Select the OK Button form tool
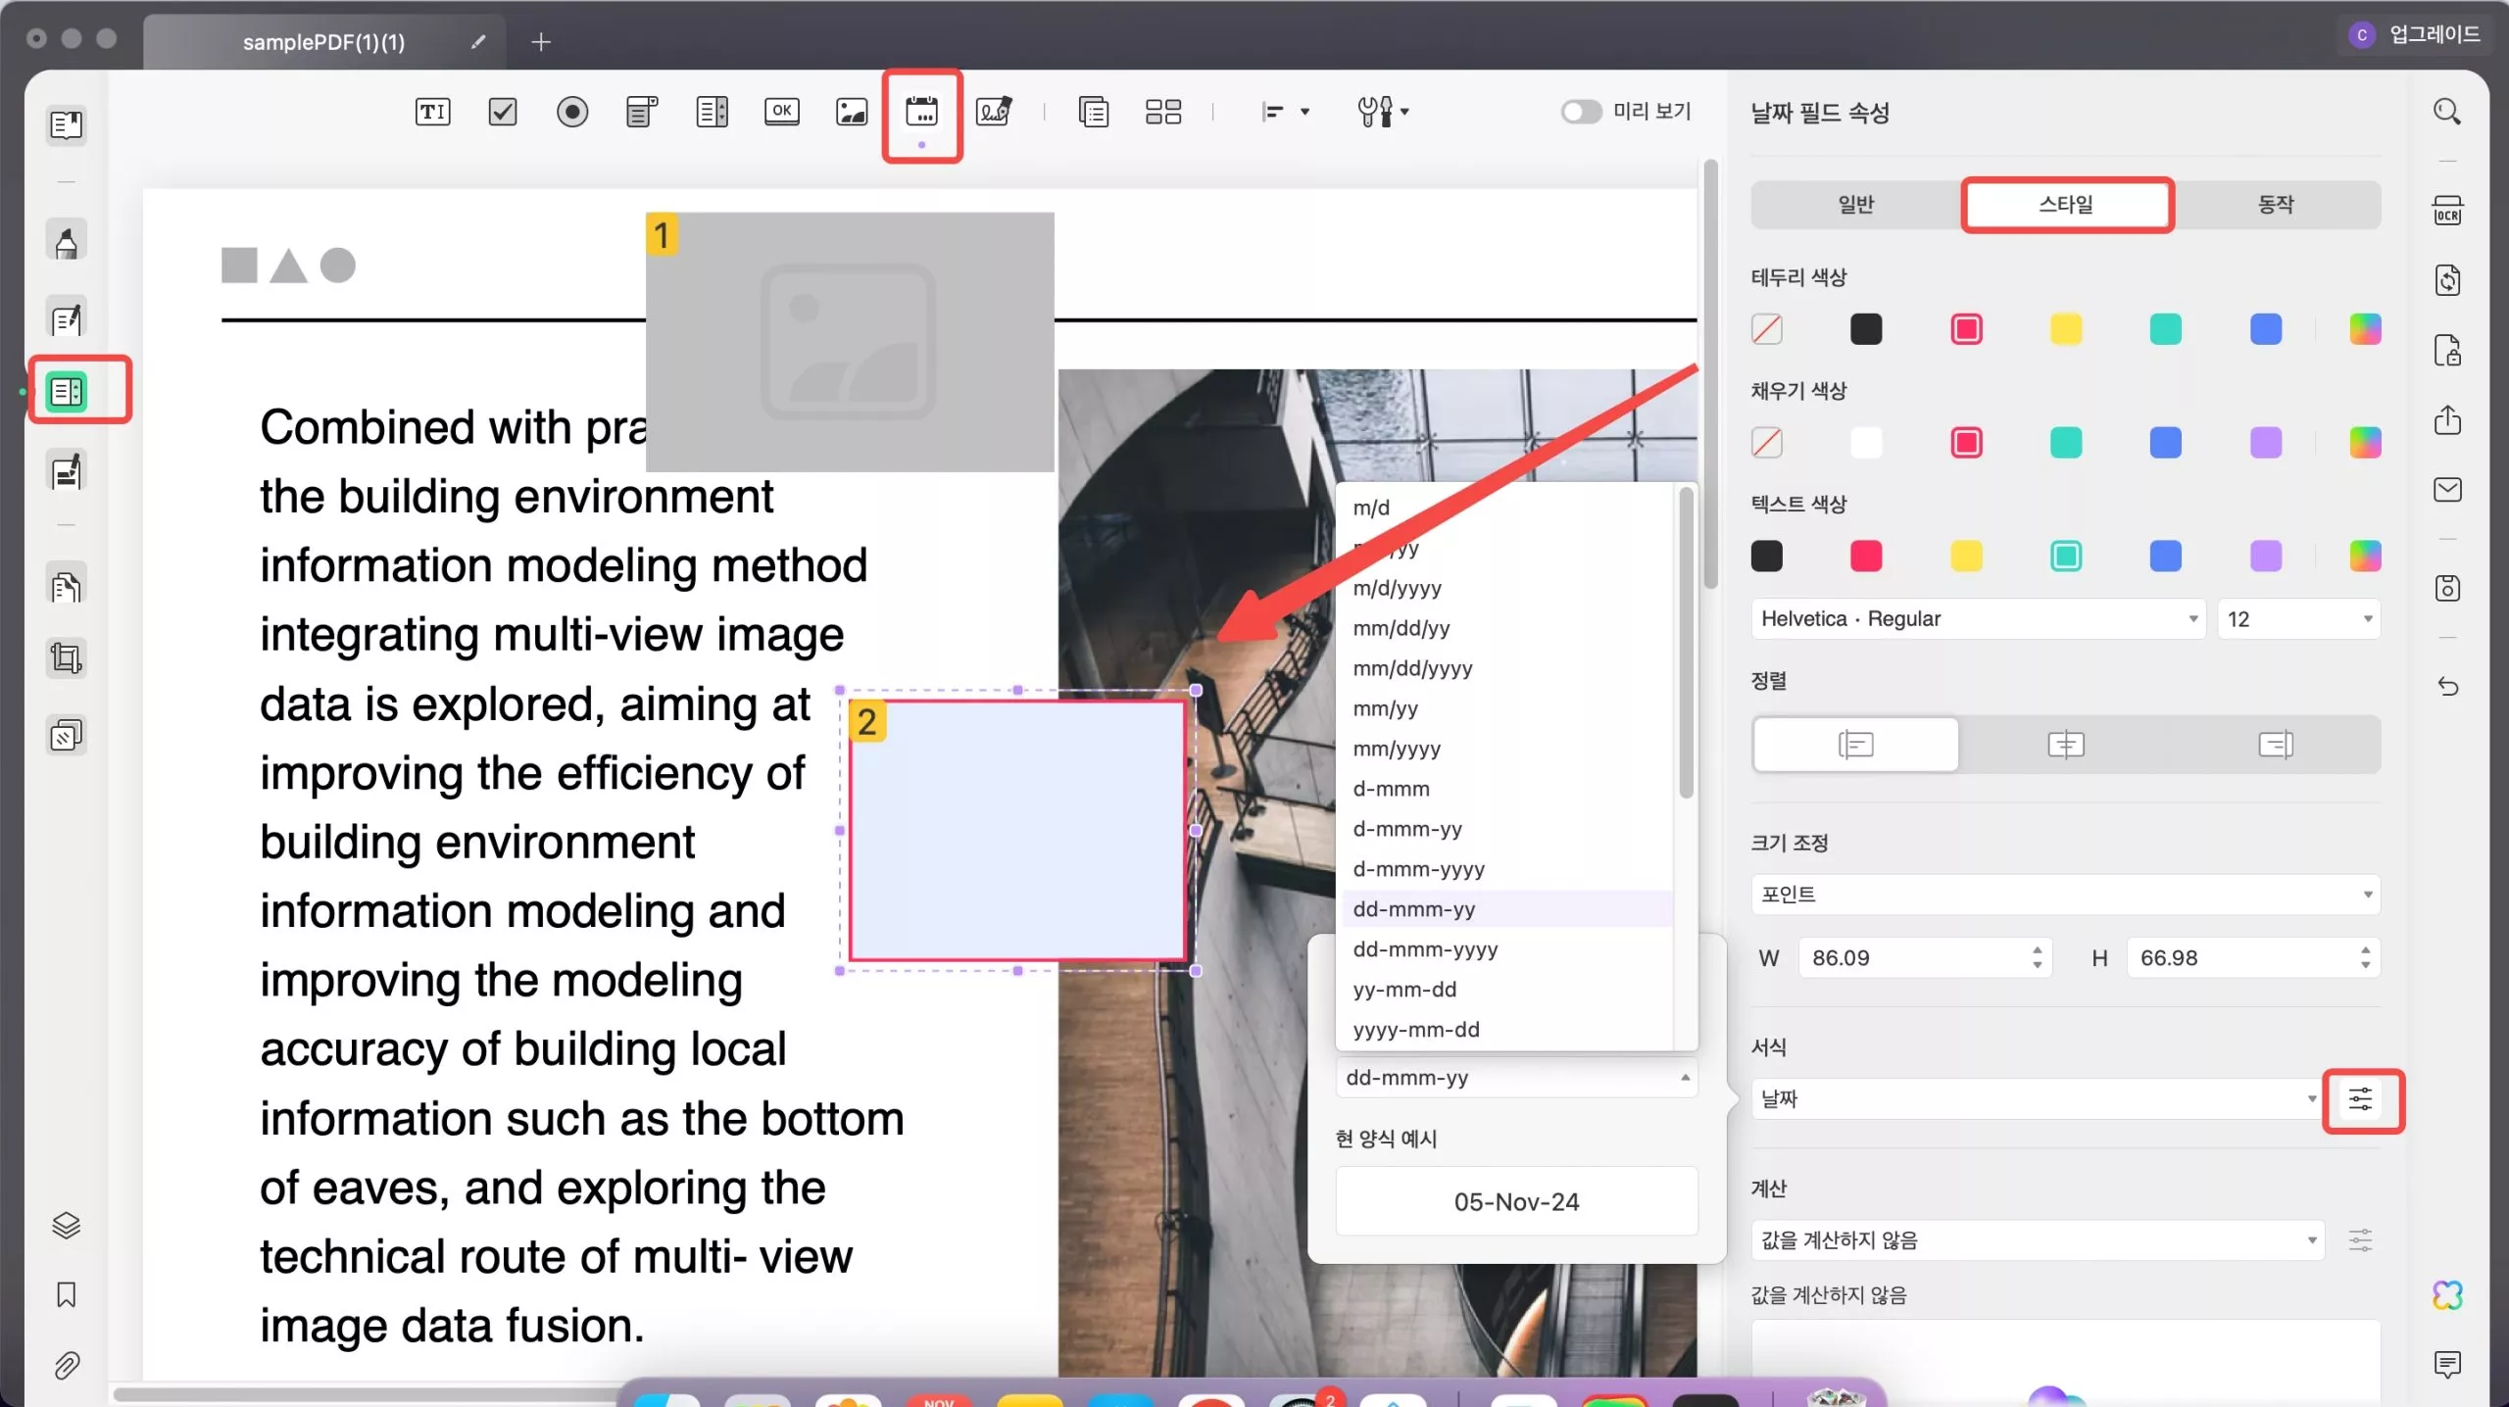Image resolution: width=2509 pixels, height=1407 pixels. (x=781, y=112)
